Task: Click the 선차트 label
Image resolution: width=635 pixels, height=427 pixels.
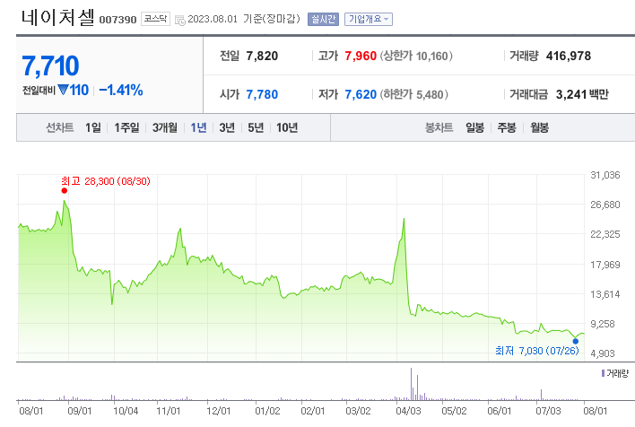Action: (59, 127)
